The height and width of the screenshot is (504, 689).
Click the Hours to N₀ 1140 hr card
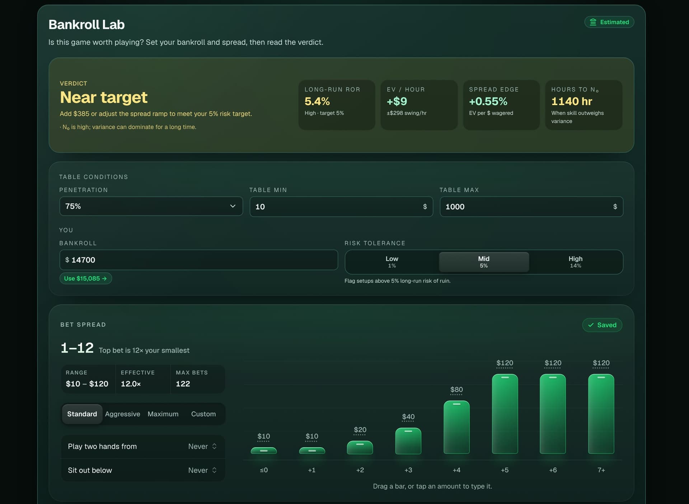coord(583,105)
